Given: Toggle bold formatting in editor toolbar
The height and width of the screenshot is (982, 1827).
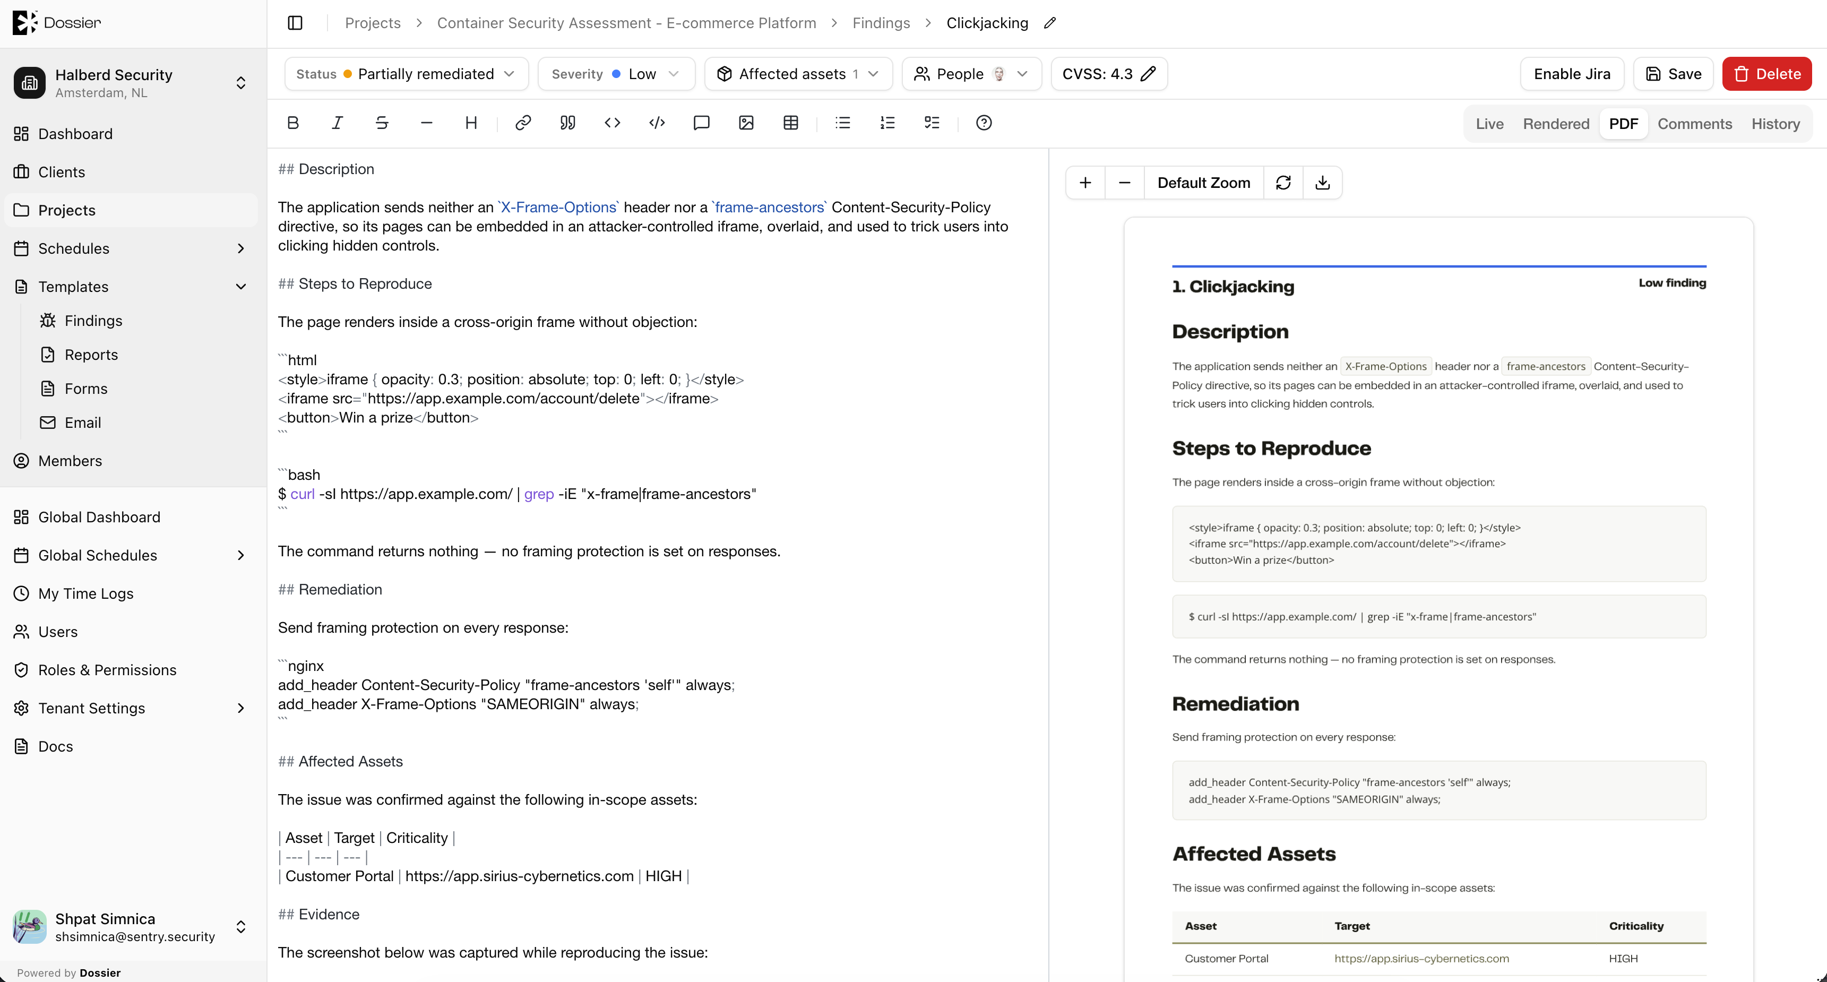Looking at the screenshot, I should click(x=293, y=123).
